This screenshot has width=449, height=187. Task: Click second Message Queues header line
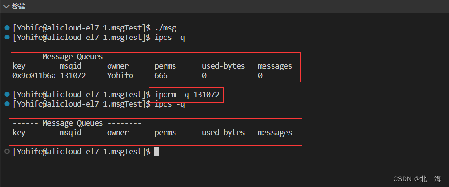(x=77, y=123)
